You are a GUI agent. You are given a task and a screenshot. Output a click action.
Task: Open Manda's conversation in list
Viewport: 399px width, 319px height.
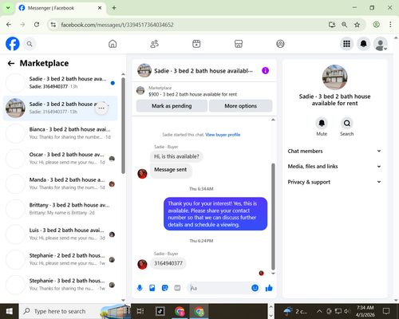[x=60, y=183]
